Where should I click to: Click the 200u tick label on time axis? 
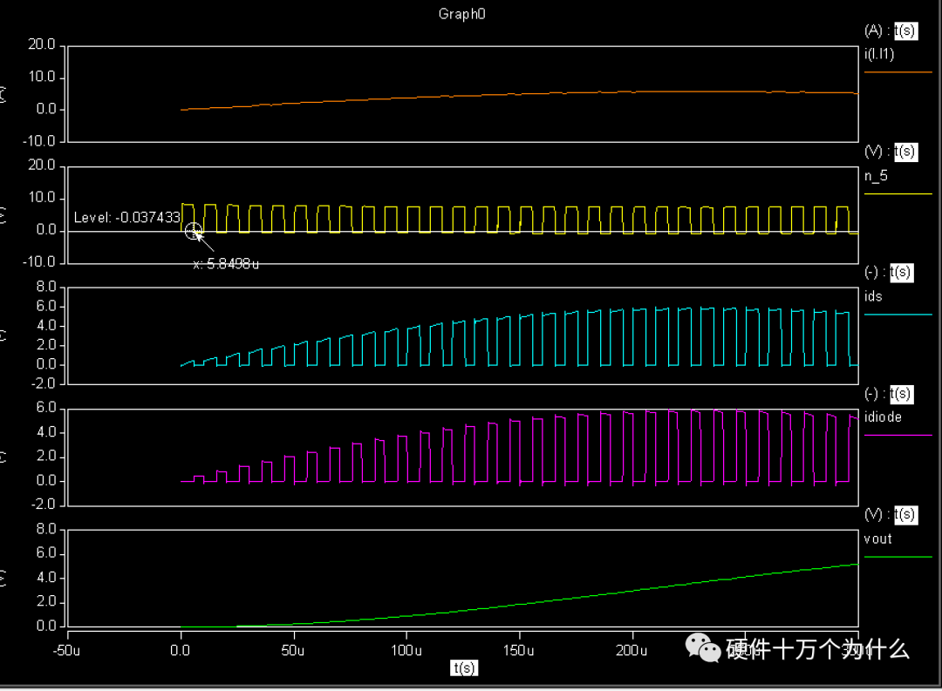click(631, 651)
